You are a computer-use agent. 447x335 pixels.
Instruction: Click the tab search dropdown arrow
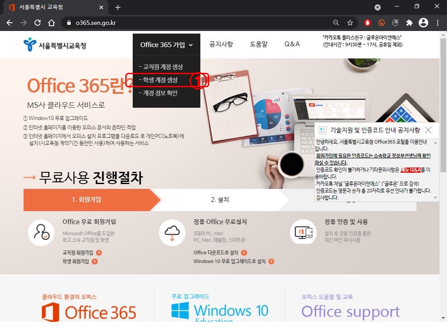(378, 7)
